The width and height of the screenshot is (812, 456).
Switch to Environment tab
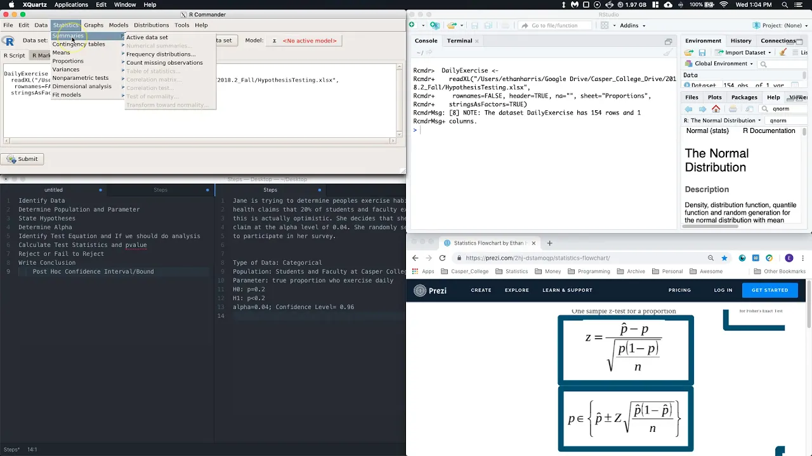point(703,41)
